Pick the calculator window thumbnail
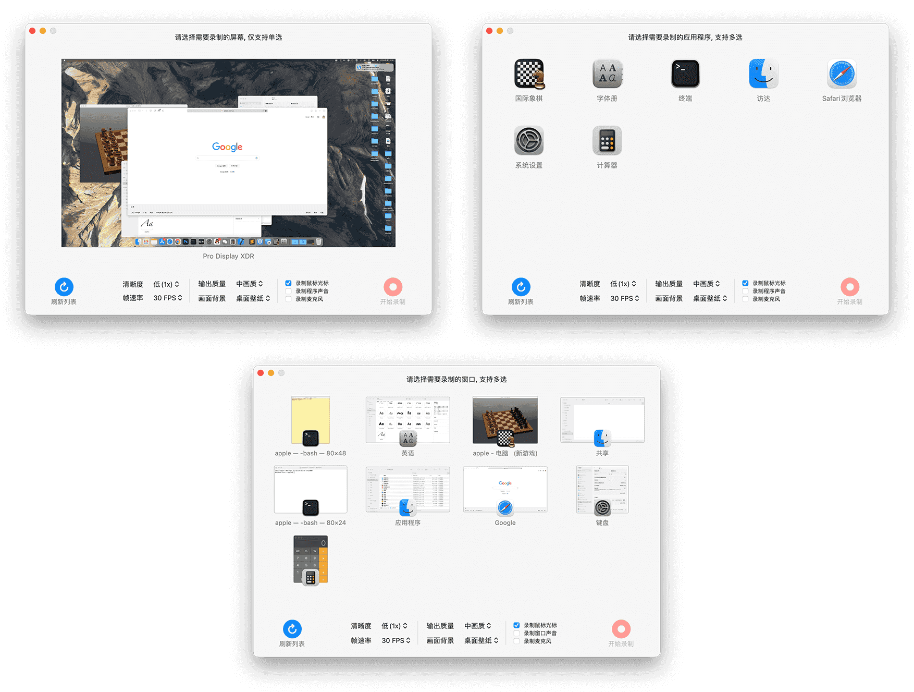Viewport: 914px width, 692px height. (x=311, y=560)
